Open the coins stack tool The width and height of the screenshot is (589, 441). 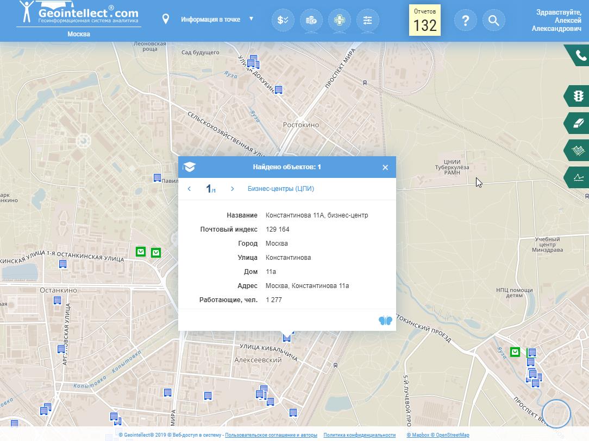pyautogui.click(x=311, y=21)
